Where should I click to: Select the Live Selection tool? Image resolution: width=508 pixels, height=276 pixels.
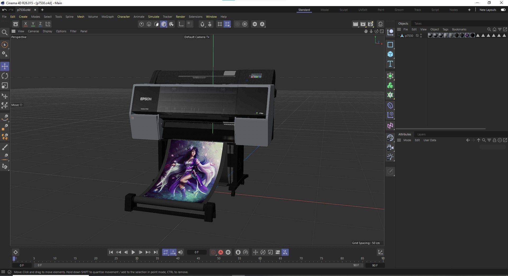click(5, 45)
